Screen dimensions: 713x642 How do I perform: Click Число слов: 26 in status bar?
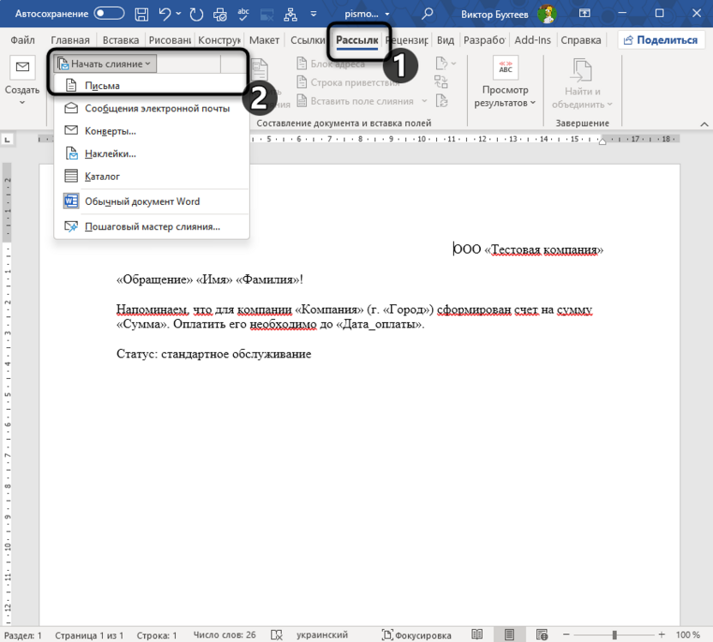[225, 635]
